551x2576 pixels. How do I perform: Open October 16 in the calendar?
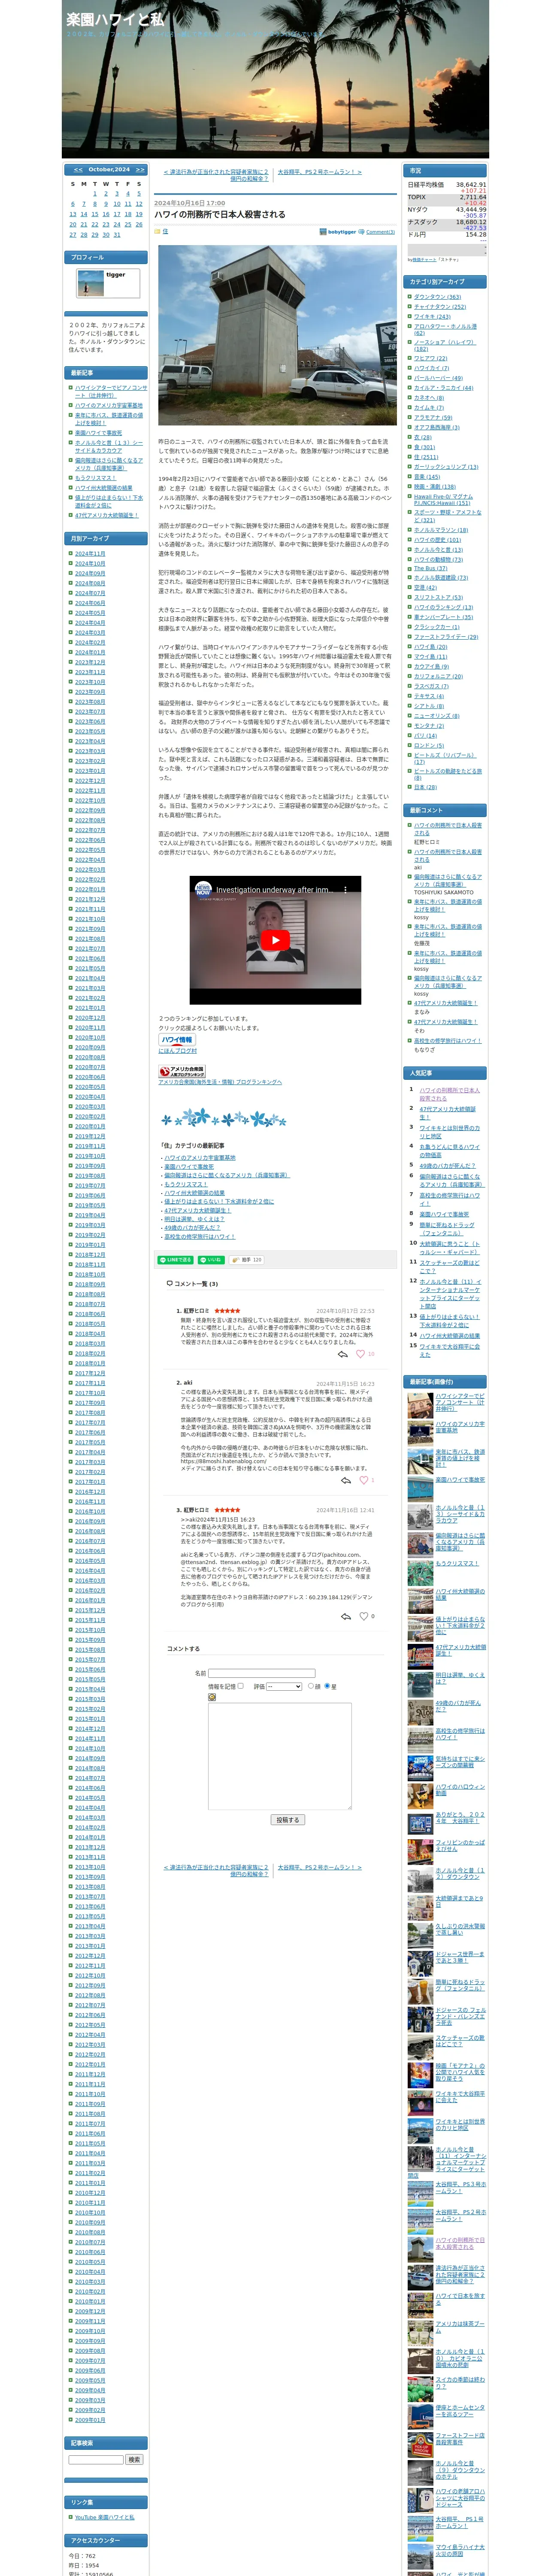pos(105,214)
